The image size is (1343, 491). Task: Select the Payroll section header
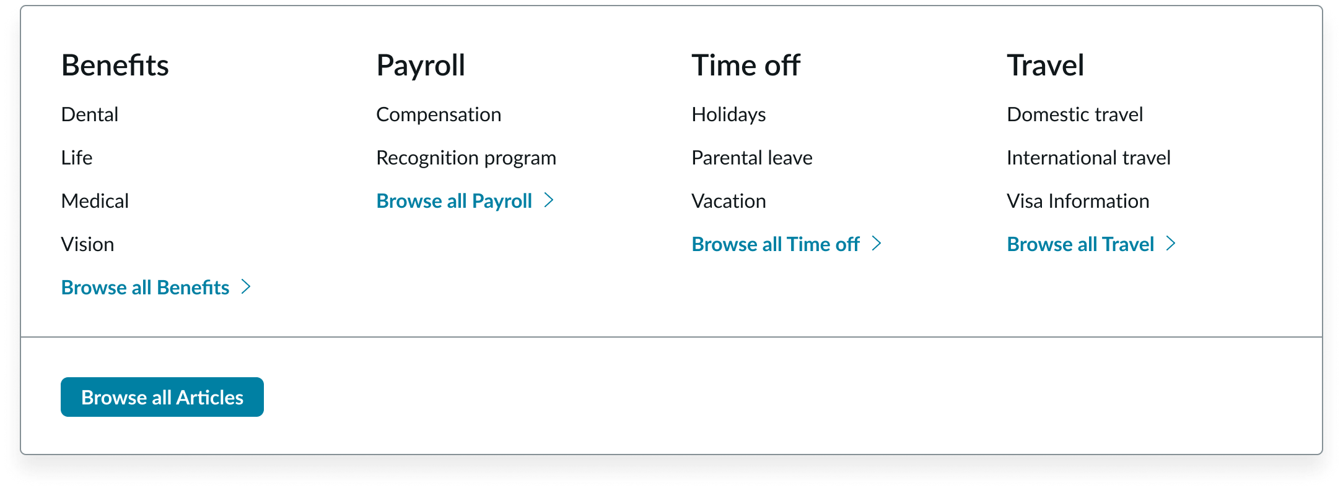421,65
